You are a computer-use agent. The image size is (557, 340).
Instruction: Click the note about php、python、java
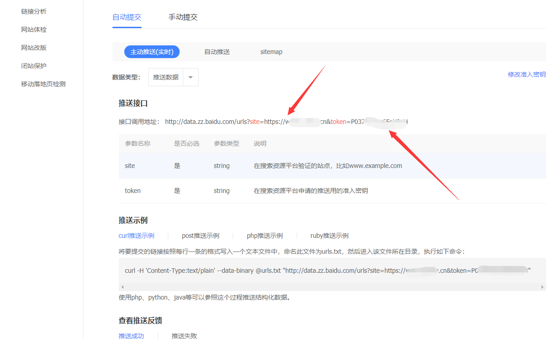click(205, 298)
